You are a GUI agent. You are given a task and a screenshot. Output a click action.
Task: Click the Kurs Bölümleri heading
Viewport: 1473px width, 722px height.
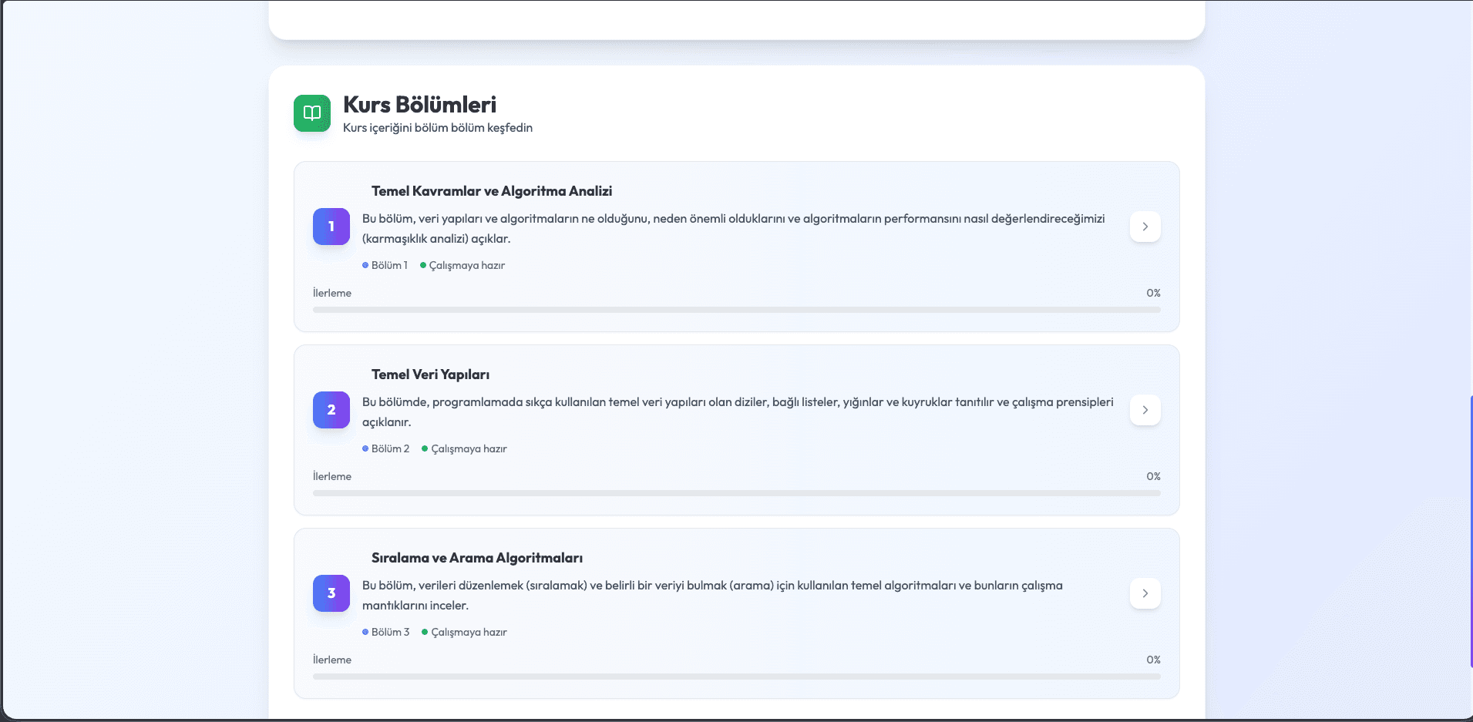[x=419, y=105]
